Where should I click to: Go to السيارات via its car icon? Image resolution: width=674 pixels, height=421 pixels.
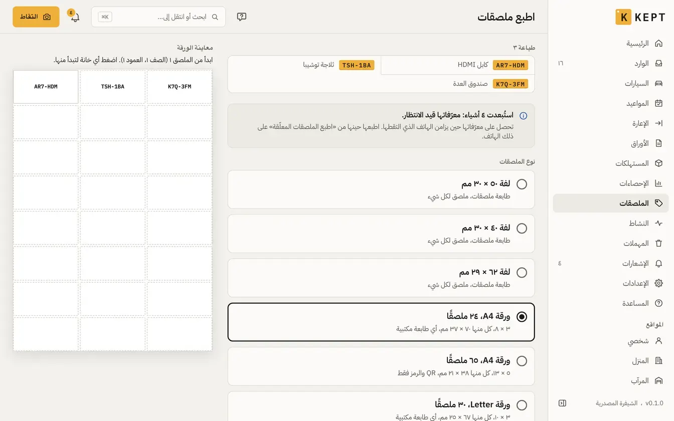658,83
